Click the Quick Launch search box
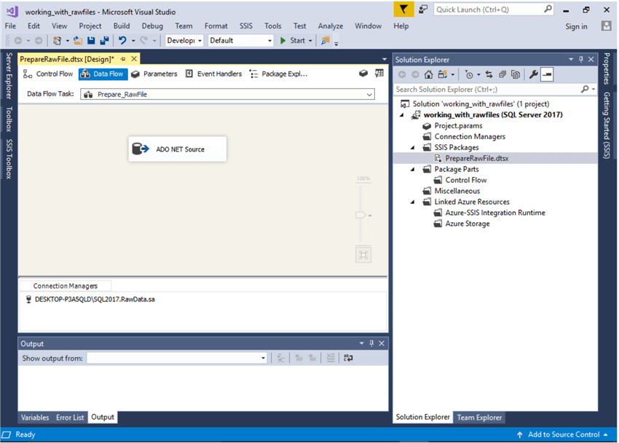The height and width of the screenshot is (443, 619). pos(493,9)
